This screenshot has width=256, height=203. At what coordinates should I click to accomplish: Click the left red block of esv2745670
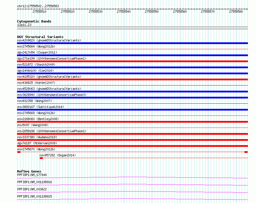[x=19, y=152]
